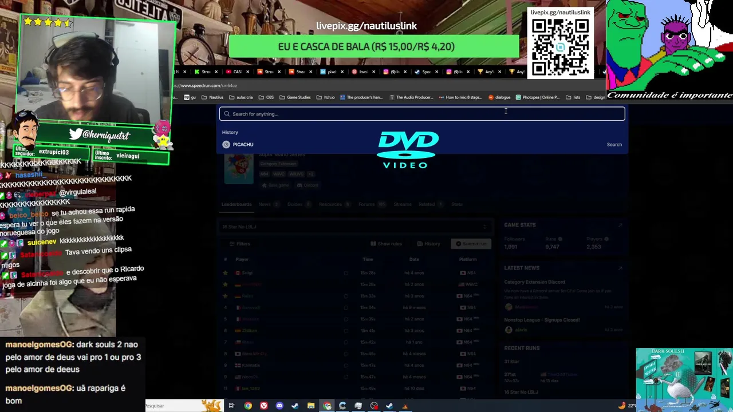This screenshot has width=733, height=412.
Task: Open Discord from the taskbar
Action: (x=279, y=406)
